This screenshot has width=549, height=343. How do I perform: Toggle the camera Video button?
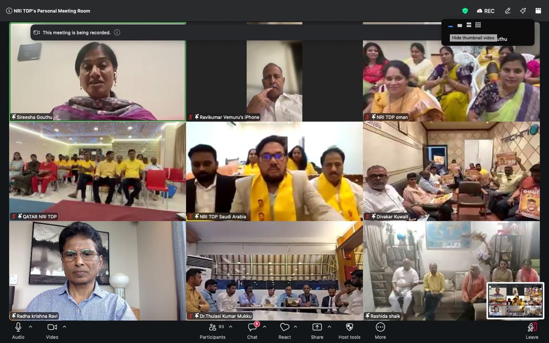pyautogui.click(x=52, y=331)
